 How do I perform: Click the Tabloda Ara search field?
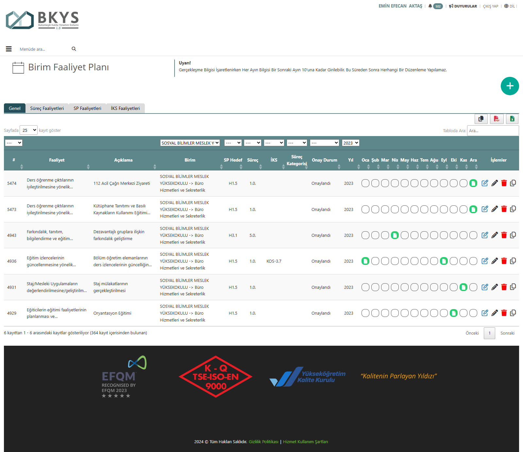click(493, 130)
